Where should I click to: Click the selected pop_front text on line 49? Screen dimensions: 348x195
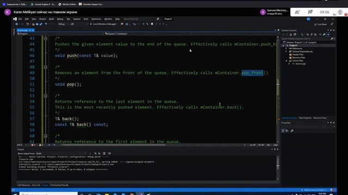pyautogui.click(x=252, y=73)
